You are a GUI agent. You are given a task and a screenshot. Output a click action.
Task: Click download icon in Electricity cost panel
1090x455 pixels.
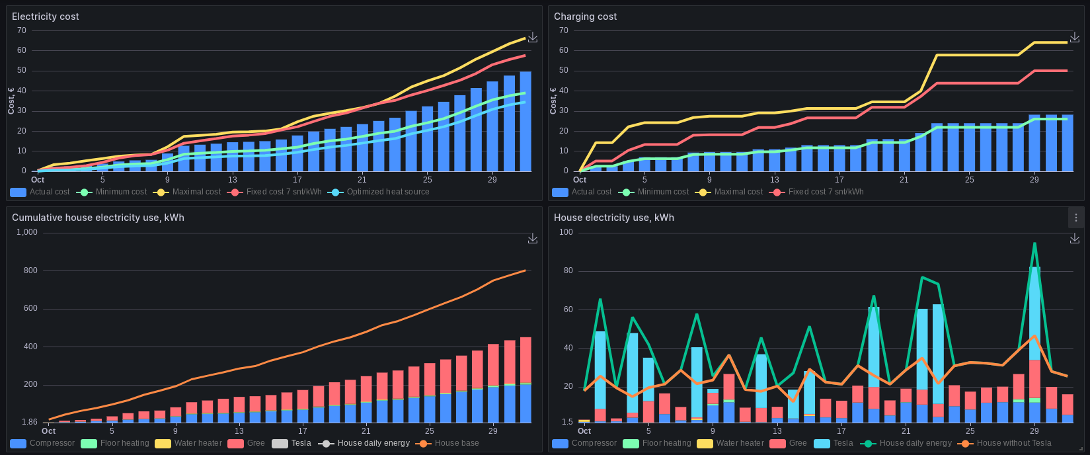(x=532, y=38)
